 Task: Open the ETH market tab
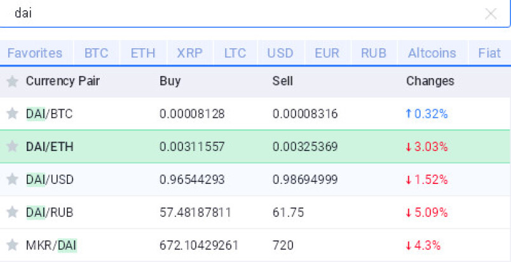(143, 53)
